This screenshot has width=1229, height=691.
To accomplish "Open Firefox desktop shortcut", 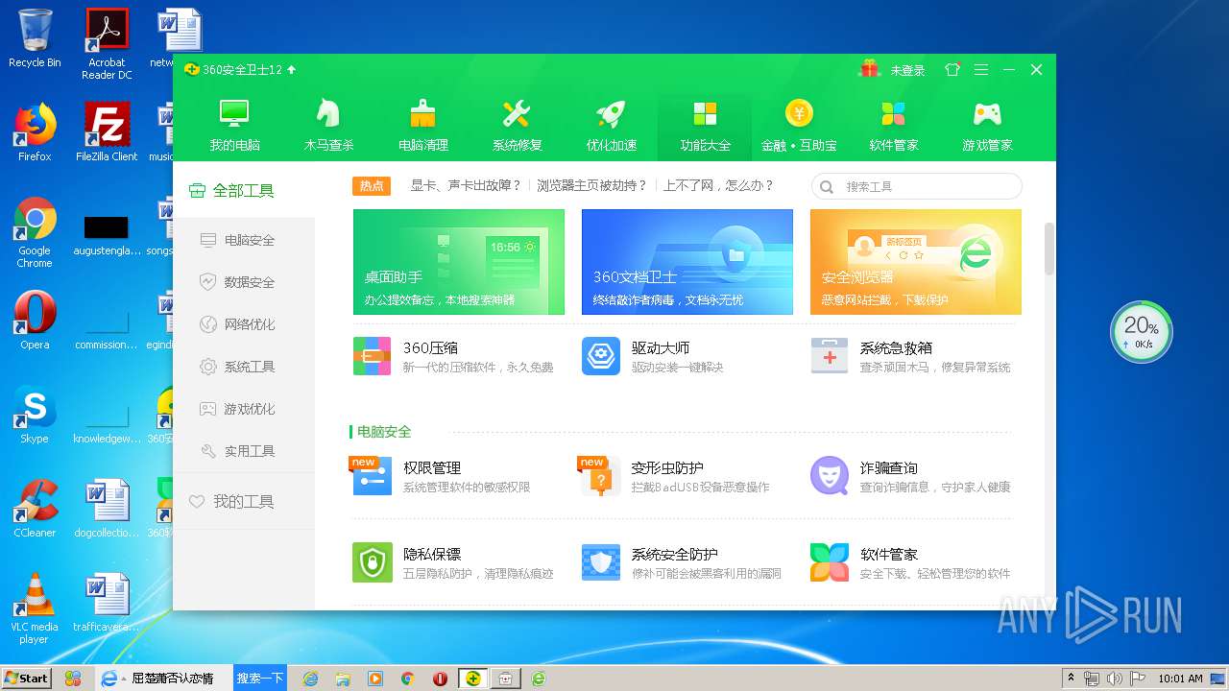I will pos(35,132).
